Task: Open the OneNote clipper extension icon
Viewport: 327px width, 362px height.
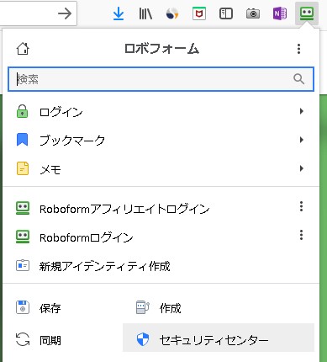Action: coord(280,13)
